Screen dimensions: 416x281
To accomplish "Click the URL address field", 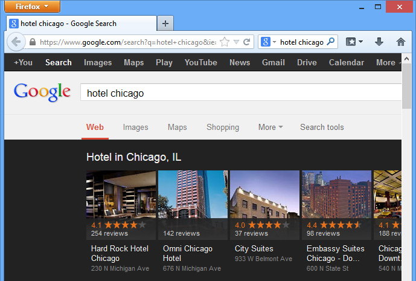I will [x=128, y=42].
